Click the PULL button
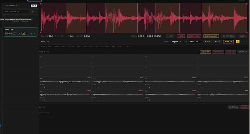 (34, 12)
